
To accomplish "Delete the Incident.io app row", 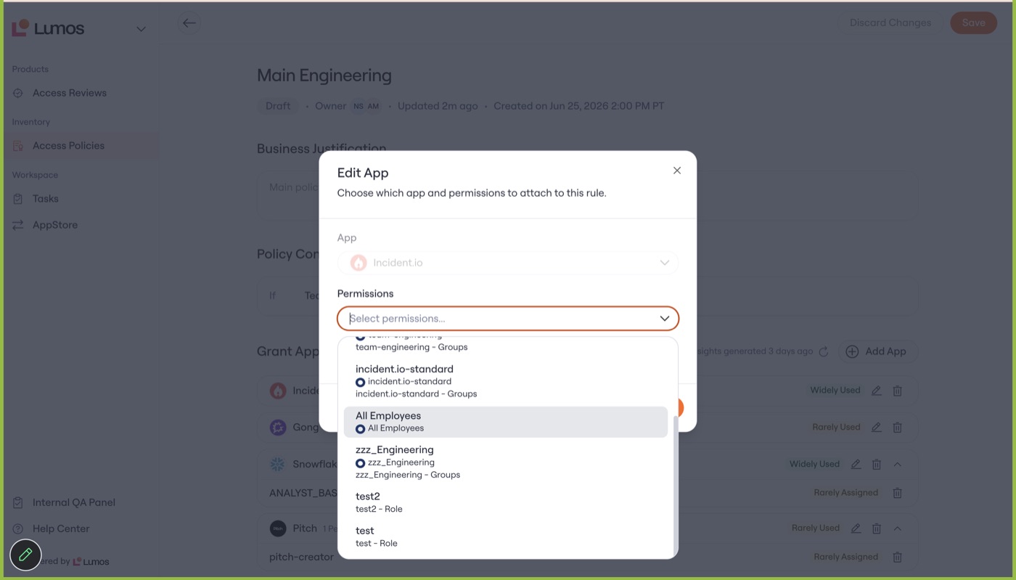I will pos(897,391).
